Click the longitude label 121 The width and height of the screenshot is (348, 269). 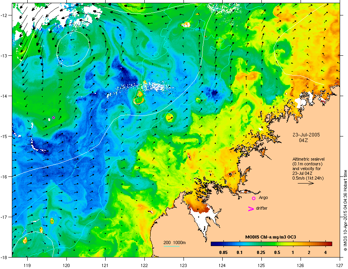click(105, 265)
